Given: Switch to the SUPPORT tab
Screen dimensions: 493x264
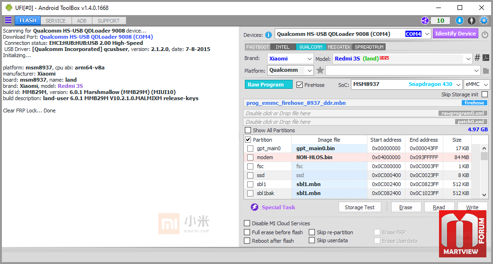Looking at the screenshot, I should point(108,21).
